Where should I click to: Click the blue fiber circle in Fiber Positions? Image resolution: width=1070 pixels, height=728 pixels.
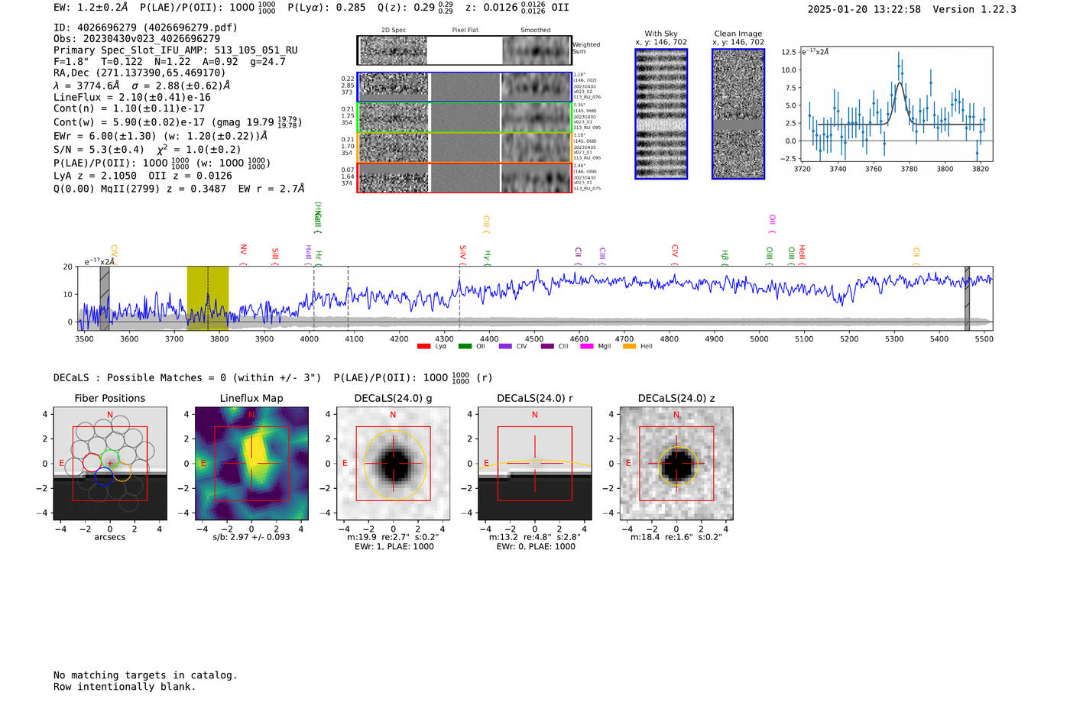105,477
